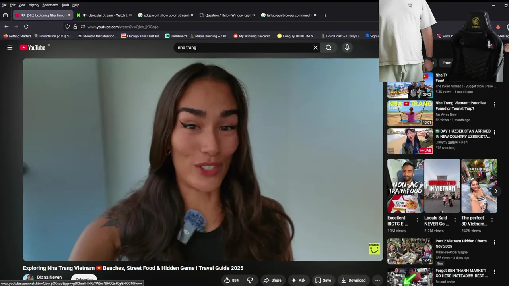Image resolution: width=509 pixels, height=286 pixels.
Task: Open the Help menu
Action: [76, 5]
